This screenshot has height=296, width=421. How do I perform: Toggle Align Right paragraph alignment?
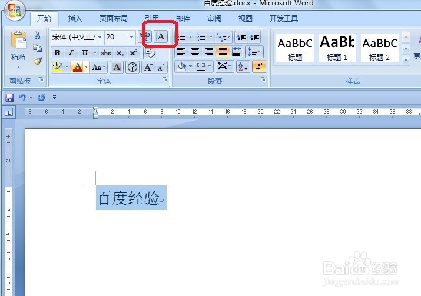(209, 52)
